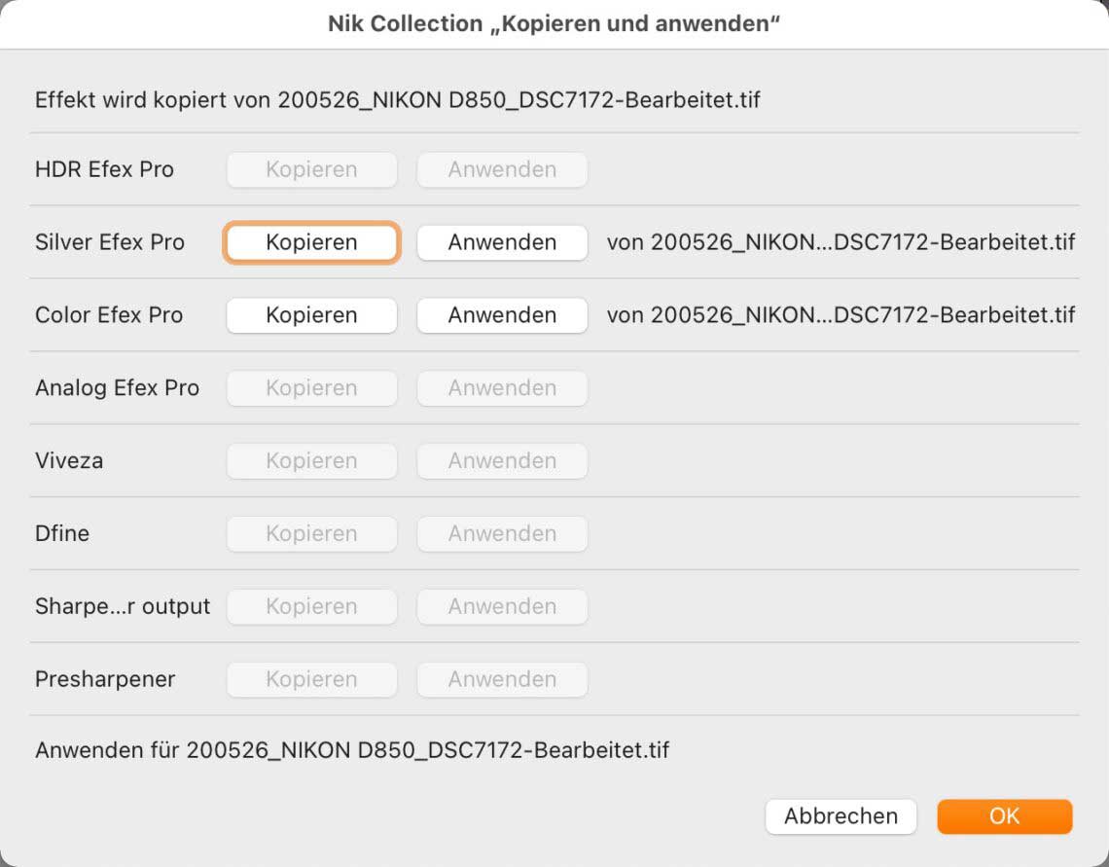Click Anwenden for Silver Efex Pro
Screen dimensions: 1109x867
pyautogui.click(x=502, y=242)
